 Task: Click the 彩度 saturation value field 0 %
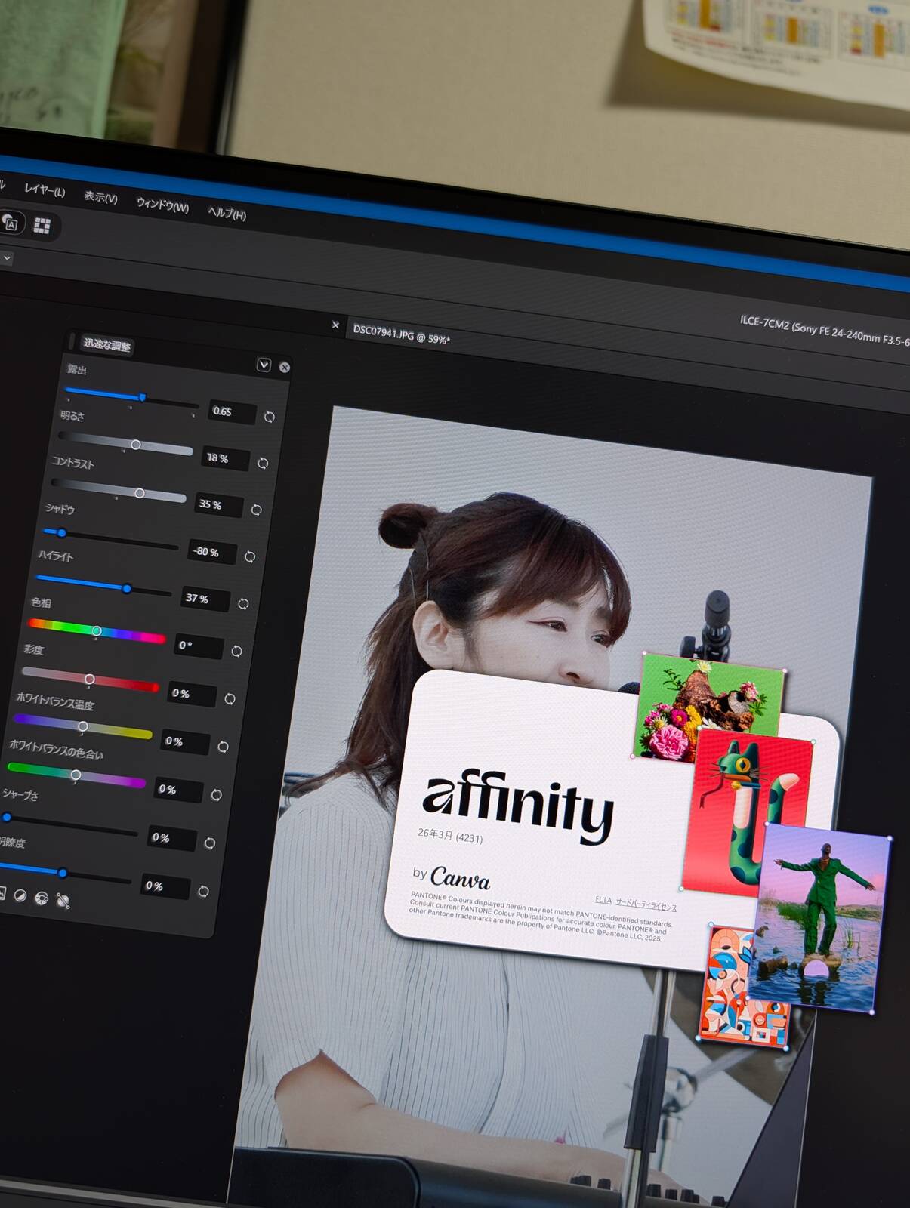point(192,694)
